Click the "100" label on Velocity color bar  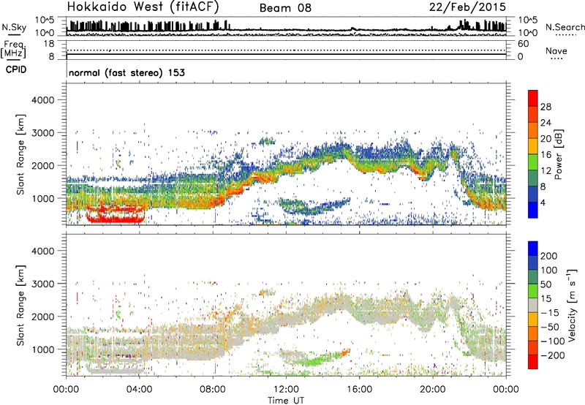pos(549,270)
